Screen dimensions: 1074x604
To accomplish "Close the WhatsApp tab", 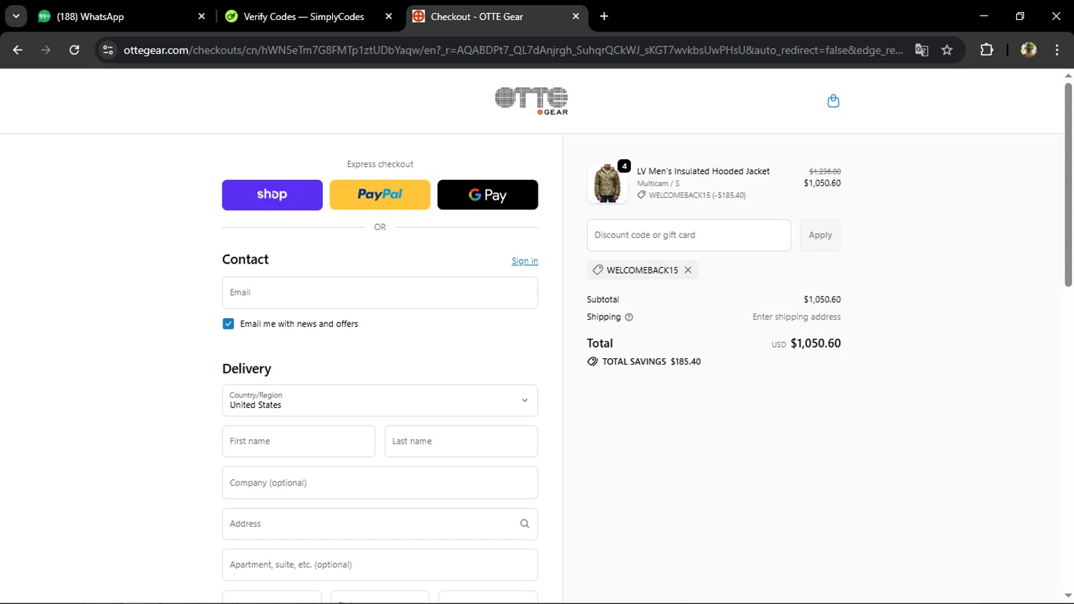I will 201,16.
